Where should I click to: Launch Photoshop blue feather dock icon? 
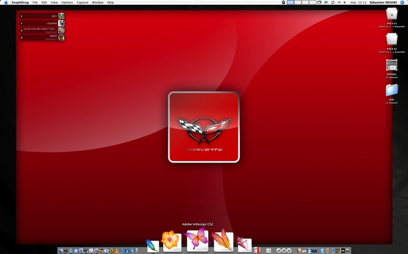[152, 246]
